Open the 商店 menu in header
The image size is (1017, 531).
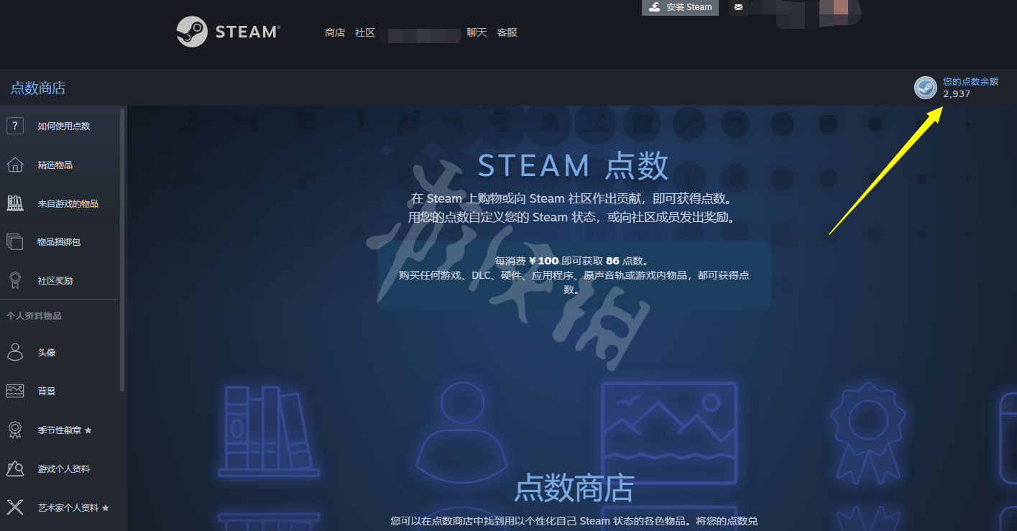click(x=335, y=32)
